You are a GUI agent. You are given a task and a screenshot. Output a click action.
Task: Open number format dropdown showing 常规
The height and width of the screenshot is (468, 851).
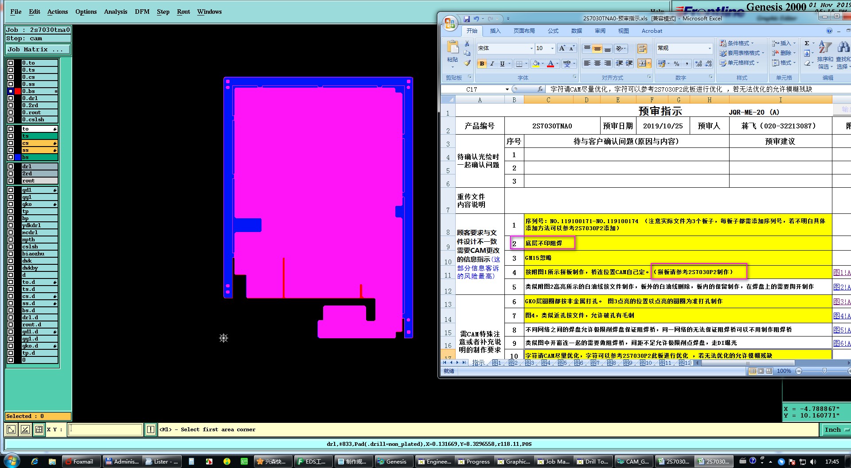click(x=709, y=48)
